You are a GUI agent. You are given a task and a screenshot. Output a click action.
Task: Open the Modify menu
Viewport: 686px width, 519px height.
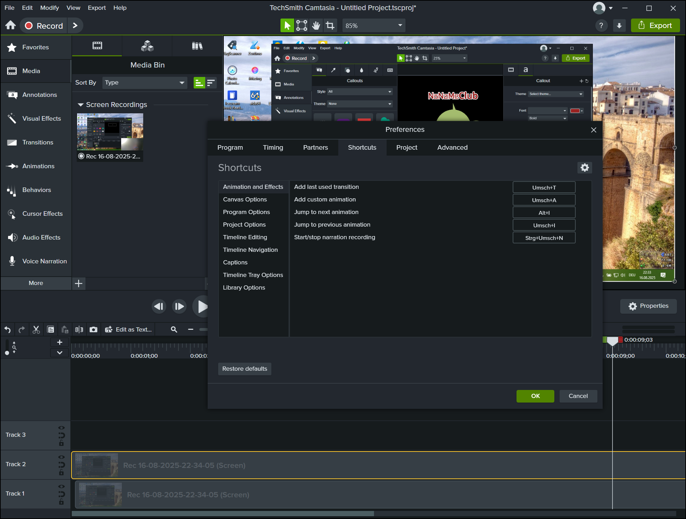click(x=49, y=8)
